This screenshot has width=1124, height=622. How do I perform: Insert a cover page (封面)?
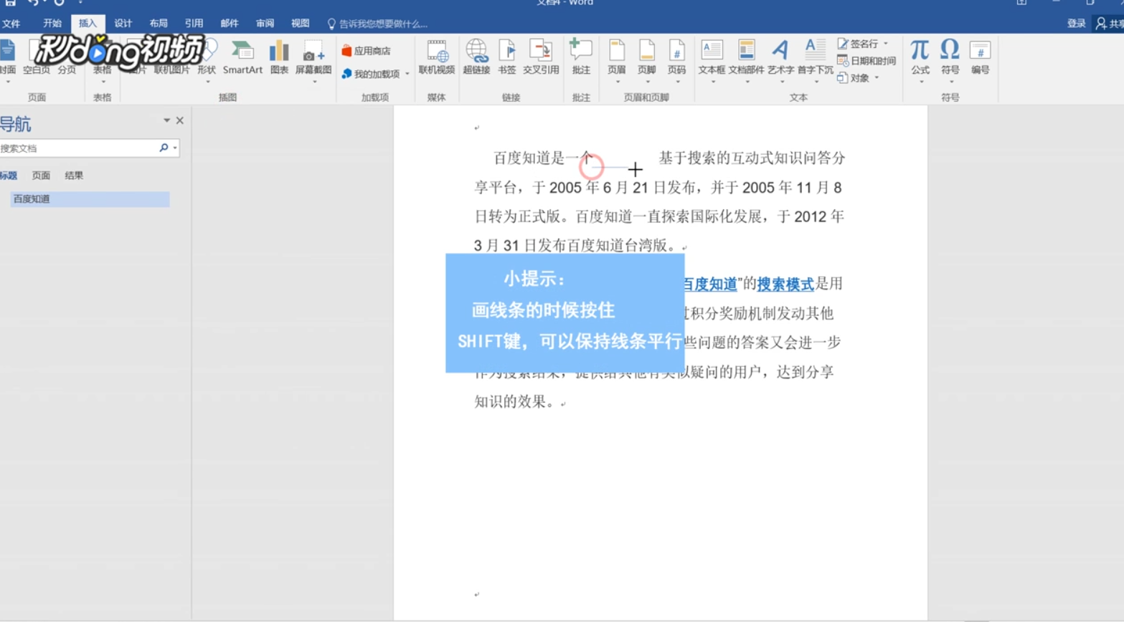8,62
